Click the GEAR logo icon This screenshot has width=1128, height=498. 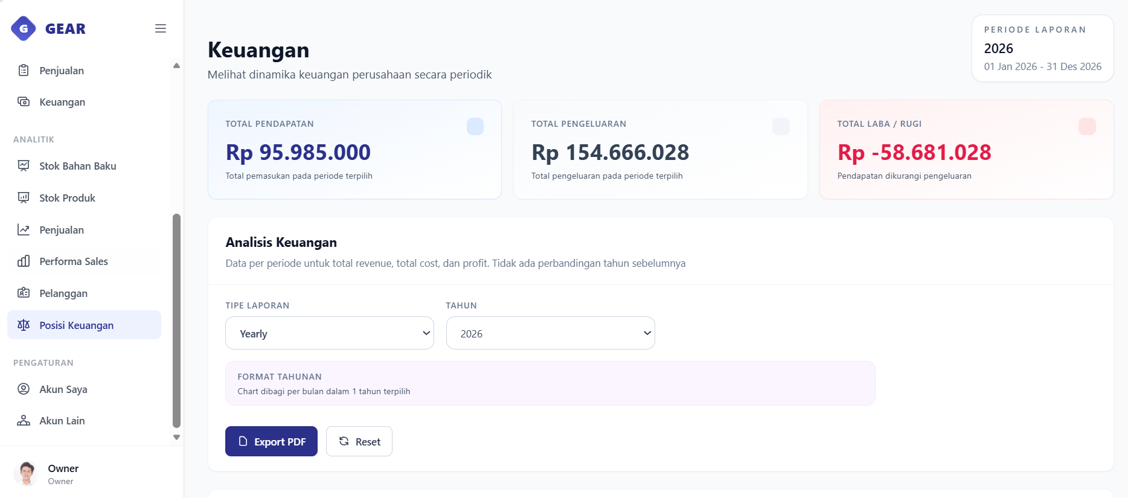pos(24,28)
